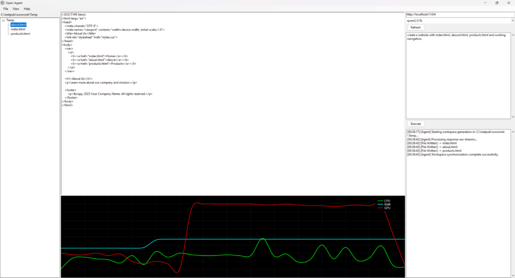Click the prompt box scroll up arrow
The height and width of the screenshot is (278, 515).
point(513,35)
